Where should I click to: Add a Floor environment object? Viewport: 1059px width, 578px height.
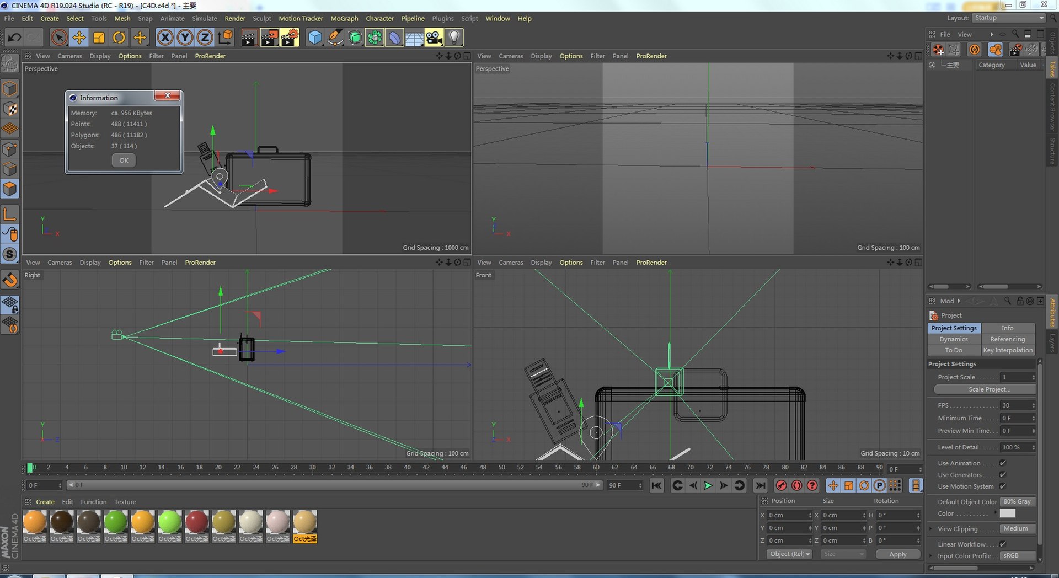coord(414,38)
